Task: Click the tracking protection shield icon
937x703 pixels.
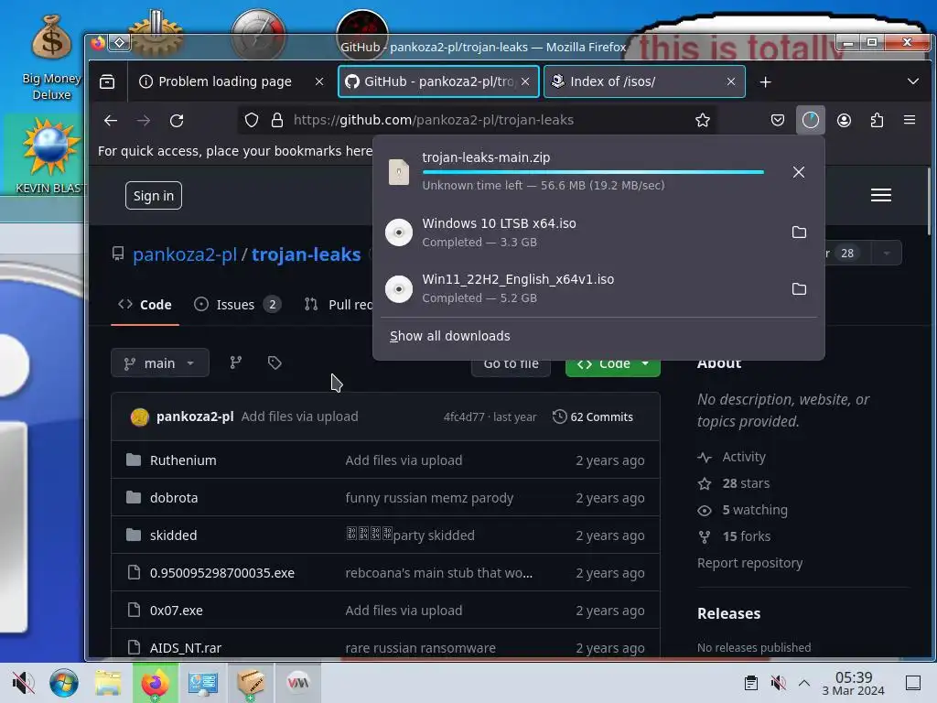Action: coord(252,120)
